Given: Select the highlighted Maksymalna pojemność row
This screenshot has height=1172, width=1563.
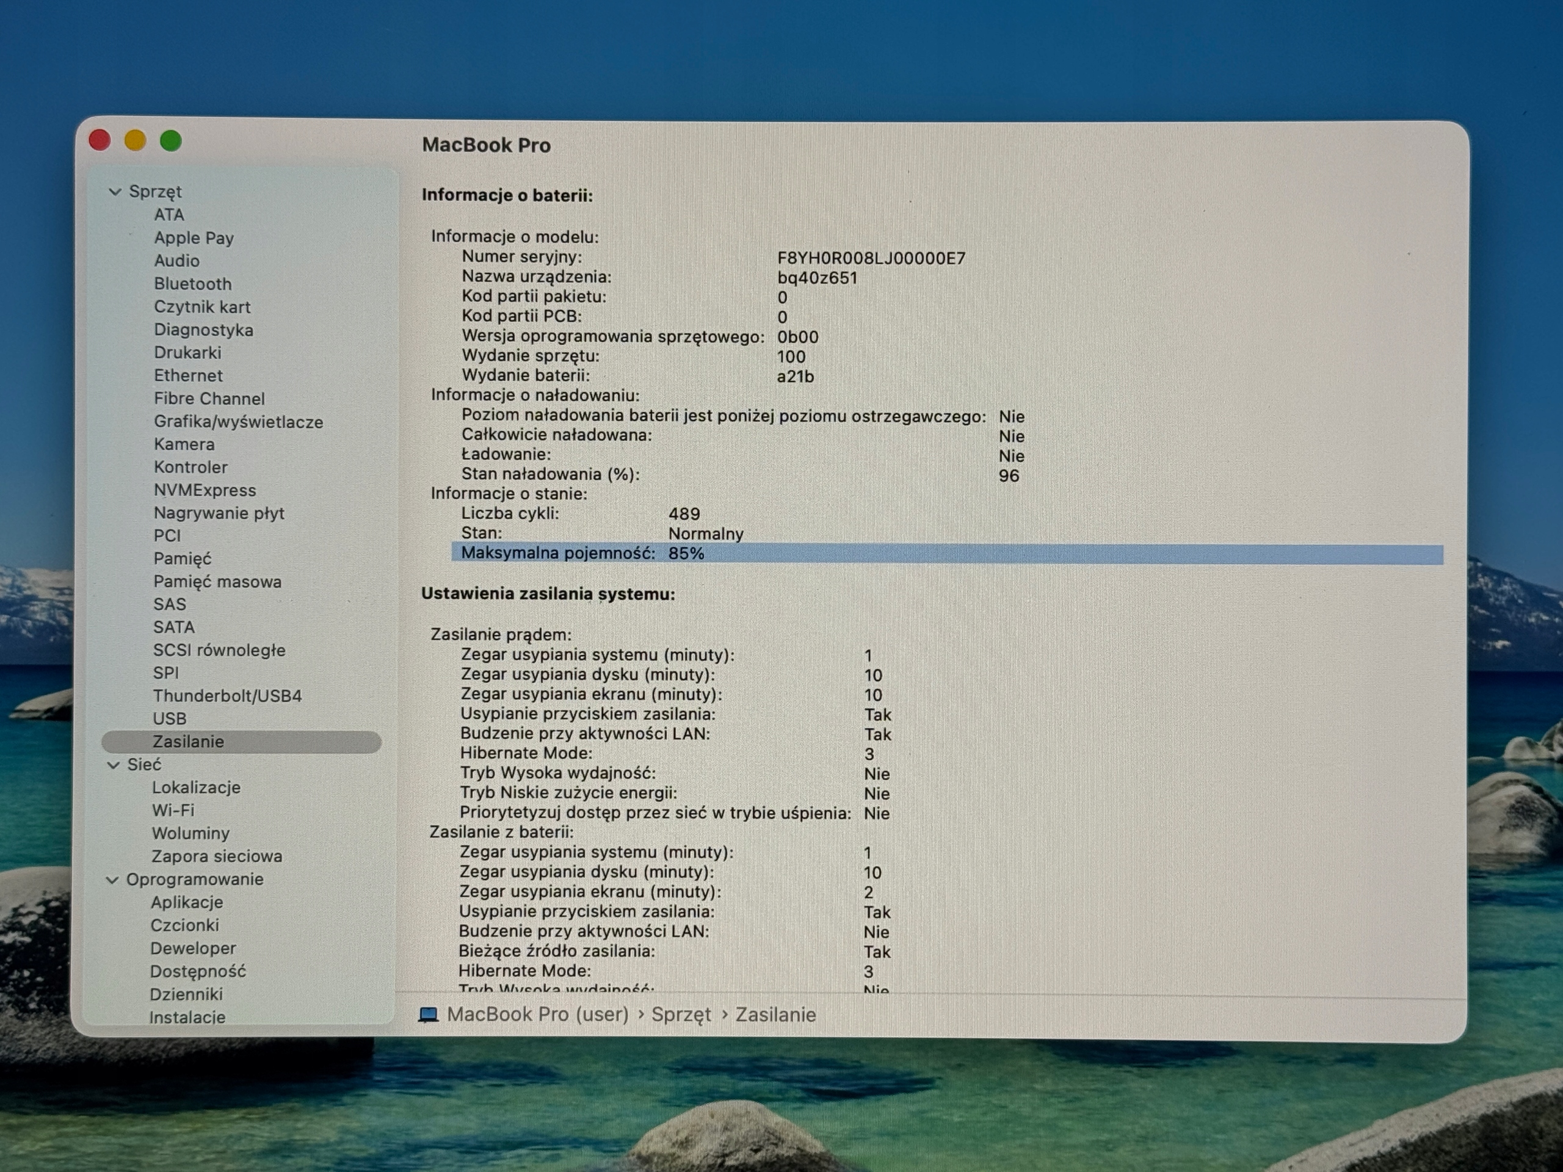Looking at the screenshot, I should (x=947, y=554).
